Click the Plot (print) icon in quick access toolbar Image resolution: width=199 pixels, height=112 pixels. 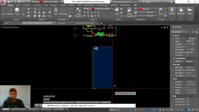click(19, 2)
